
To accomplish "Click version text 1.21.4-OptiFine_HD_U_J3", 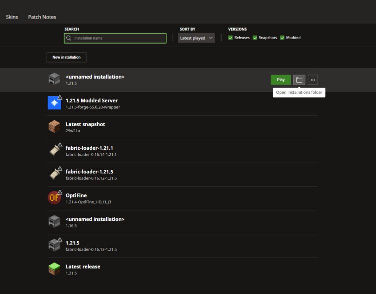I will 88,202.
